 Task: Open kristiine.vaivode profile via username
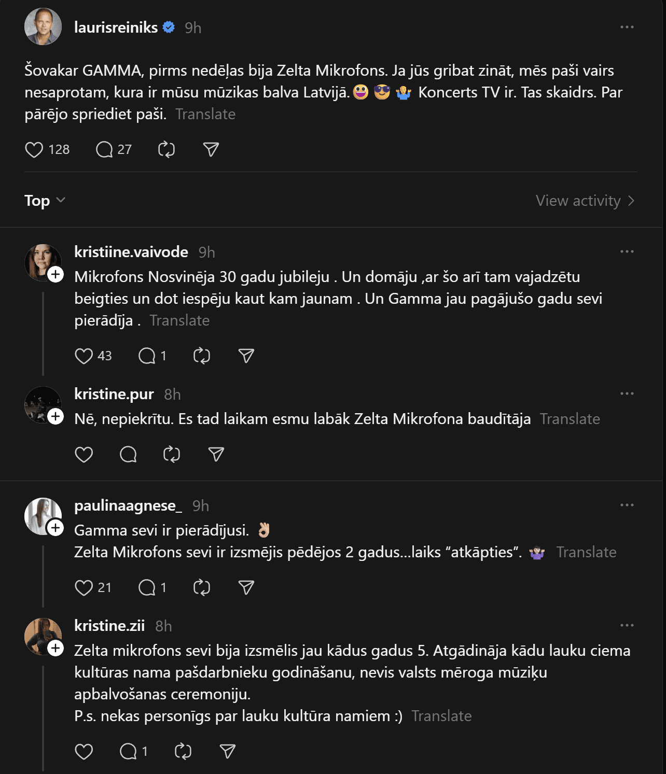[x=131, y=252]
